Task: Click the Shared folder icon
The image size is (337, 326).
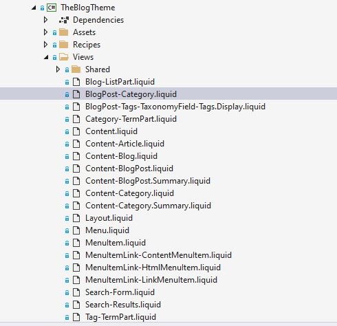Action: coord(76,69)
